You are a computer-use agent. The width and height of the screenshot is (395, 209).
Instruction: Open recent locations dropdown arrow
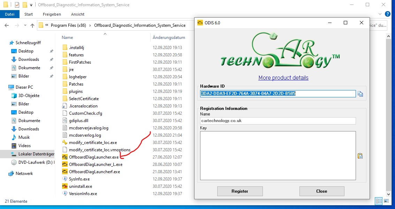[25, 25]
